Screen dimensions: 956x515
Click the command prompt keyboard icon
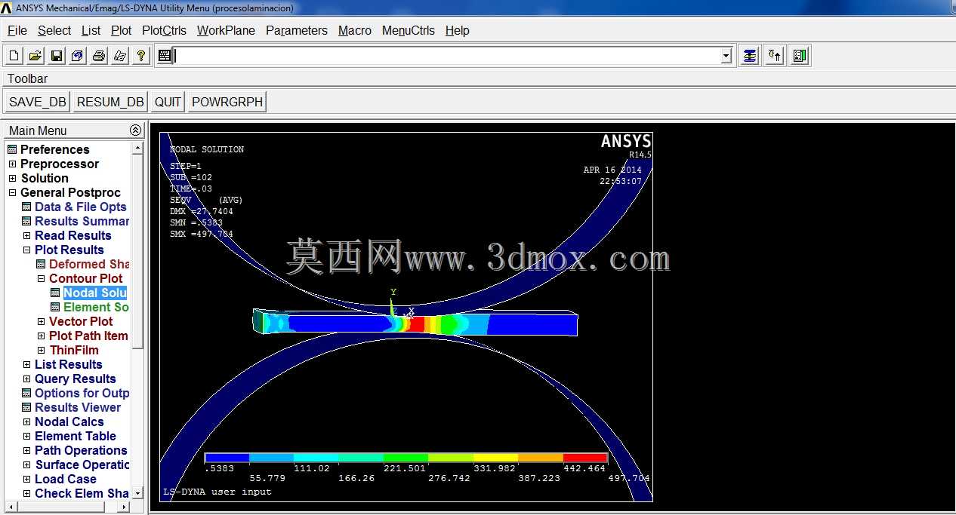pos(165,56)
